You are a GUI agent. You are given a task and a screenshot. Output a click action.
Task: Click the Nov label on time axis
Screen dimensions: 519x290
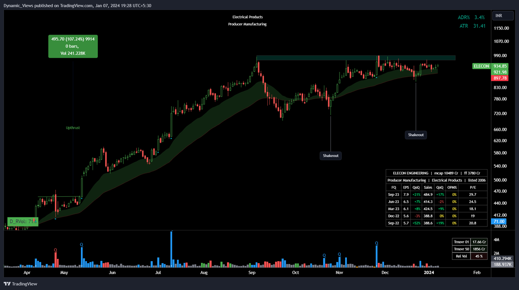340,273
